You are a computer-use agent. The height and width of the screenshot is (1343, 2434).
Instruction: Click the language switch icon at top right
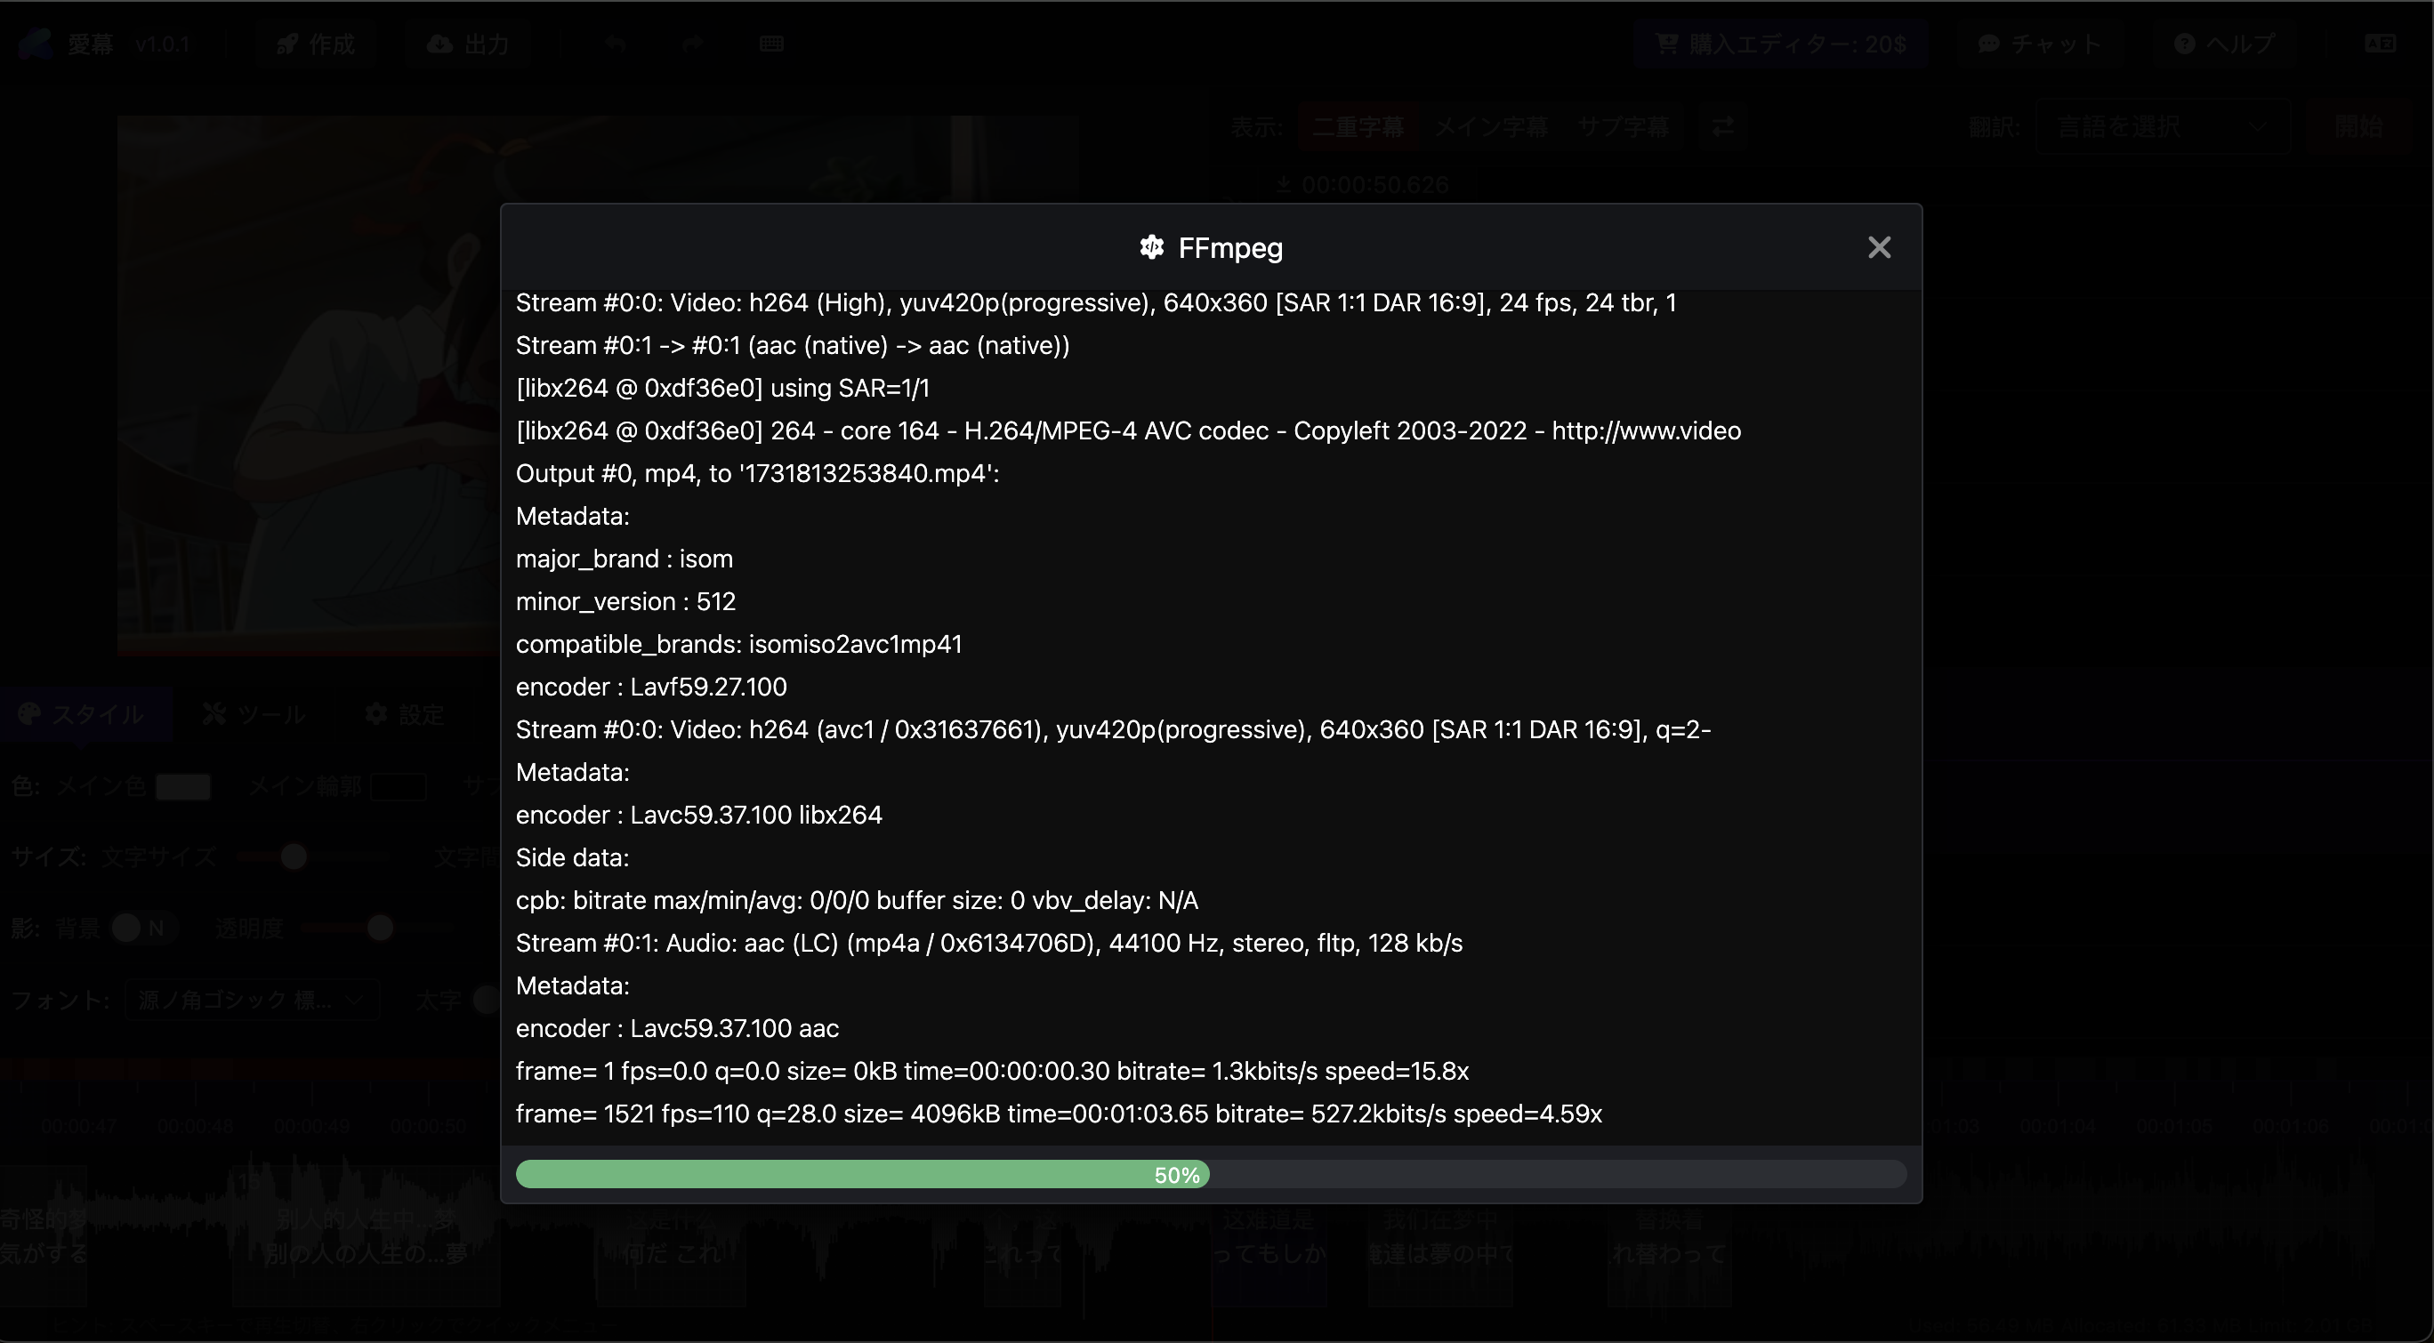[x=2380, y=44]
